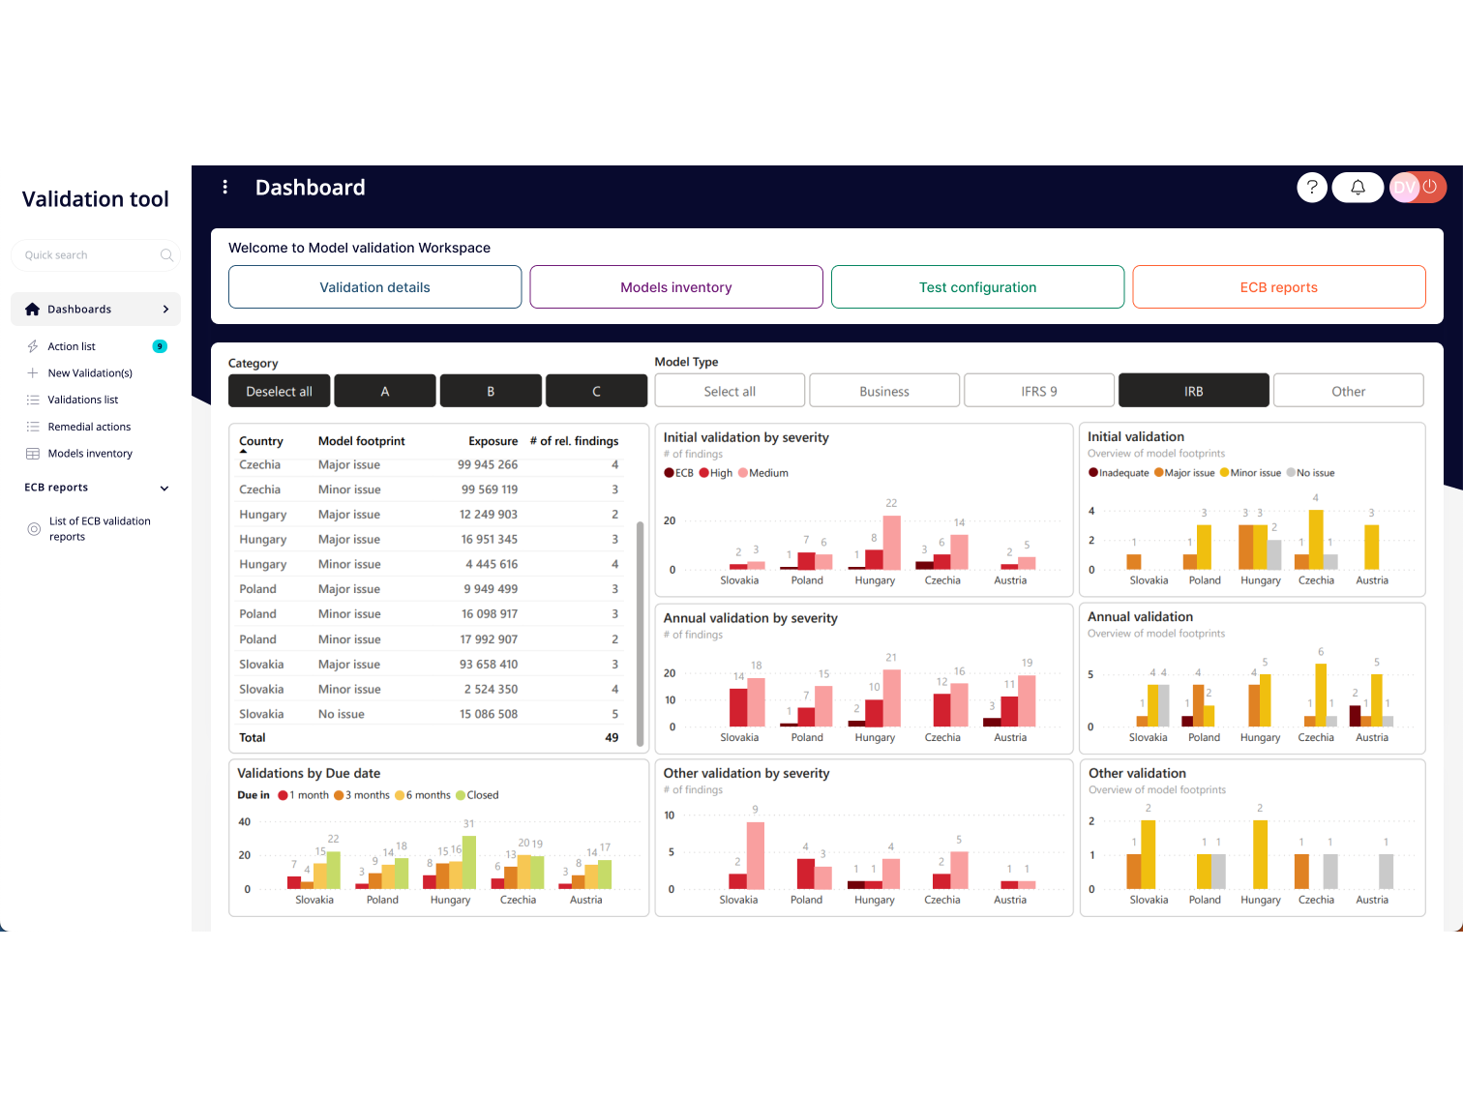Click exposure cell 4 445 616
This screenshot has width=1463, height=1097.
(x=492, y=565)
